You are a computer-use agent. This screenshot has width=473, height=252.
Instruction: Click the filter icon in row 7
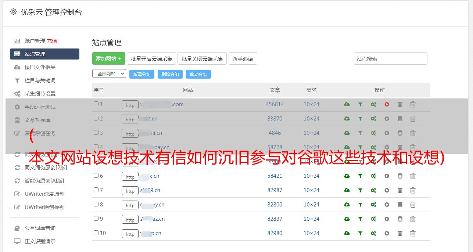coord(360,190)
